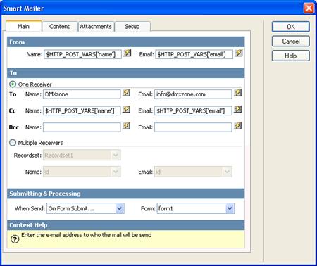The height and width of the screenshot is (266, 317).
Task: Open the disabled Recordset dropdown
Action: (82, 156)
